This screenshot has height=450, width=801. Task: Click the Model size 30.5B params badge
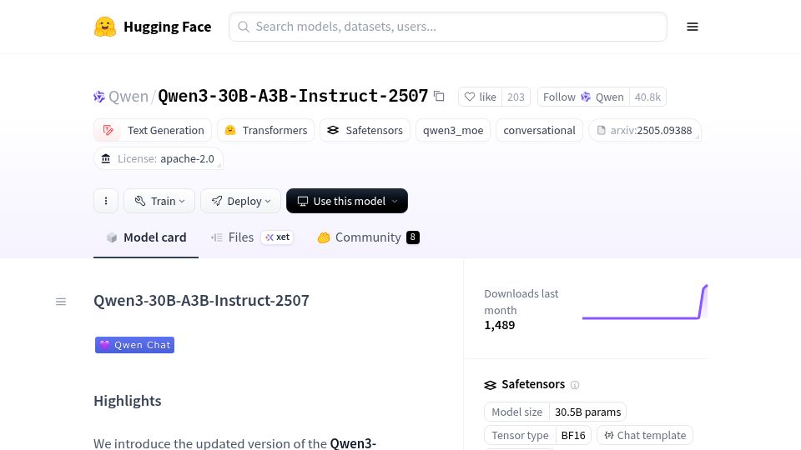(x=556, y=412)
